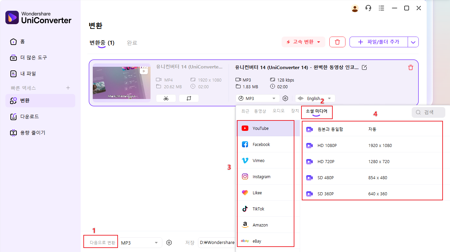
Task: Pick the Same as source (원본과 동일함) preset
Action: 375,129
